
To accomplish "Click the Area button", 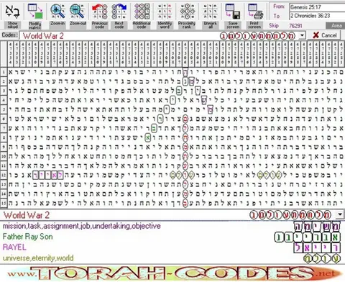I will tap(336, 26).
